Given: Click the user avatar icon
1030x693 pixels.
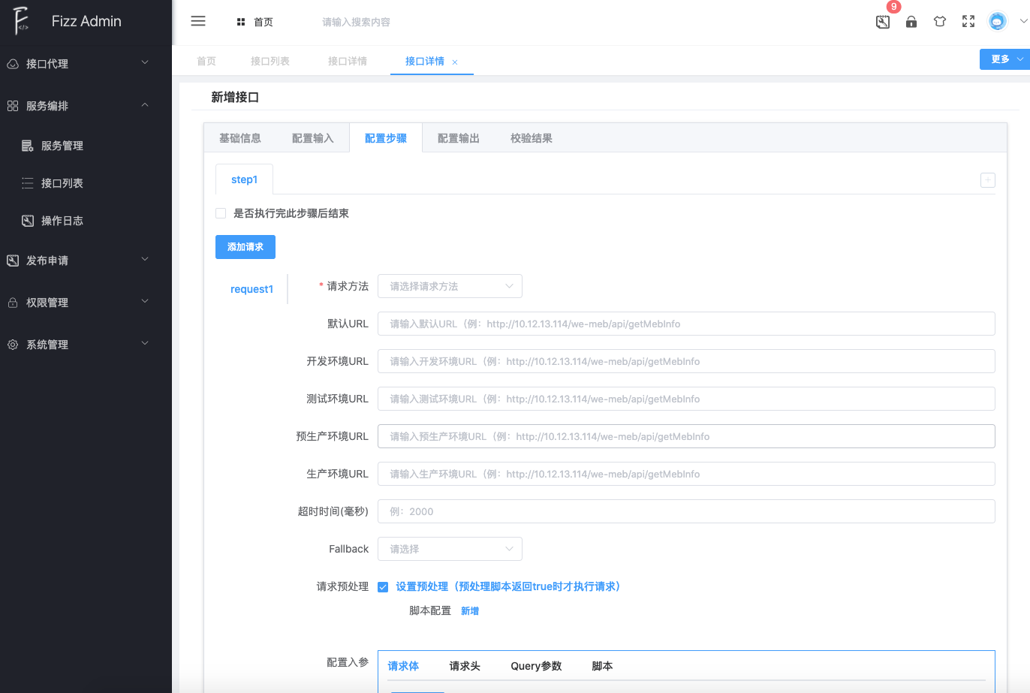Looking at the screenshot, I should click(x=997, y=22).
